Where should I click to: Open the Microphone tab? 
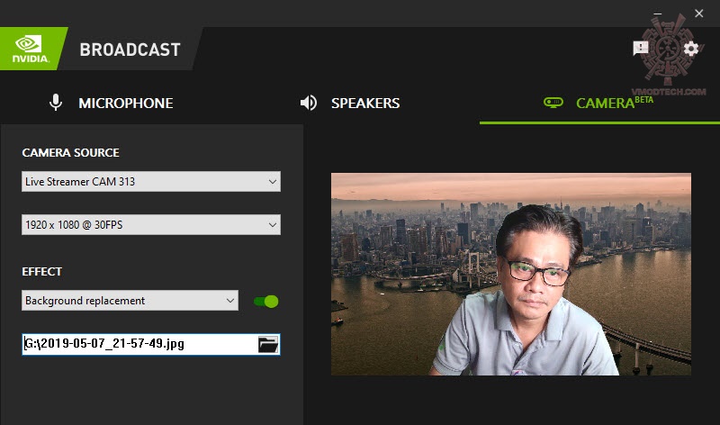(x=111, y=103)
